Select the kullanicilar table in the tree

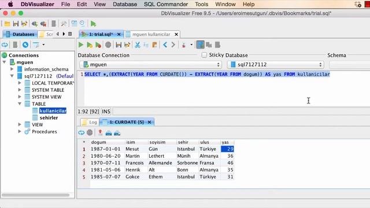53,110
